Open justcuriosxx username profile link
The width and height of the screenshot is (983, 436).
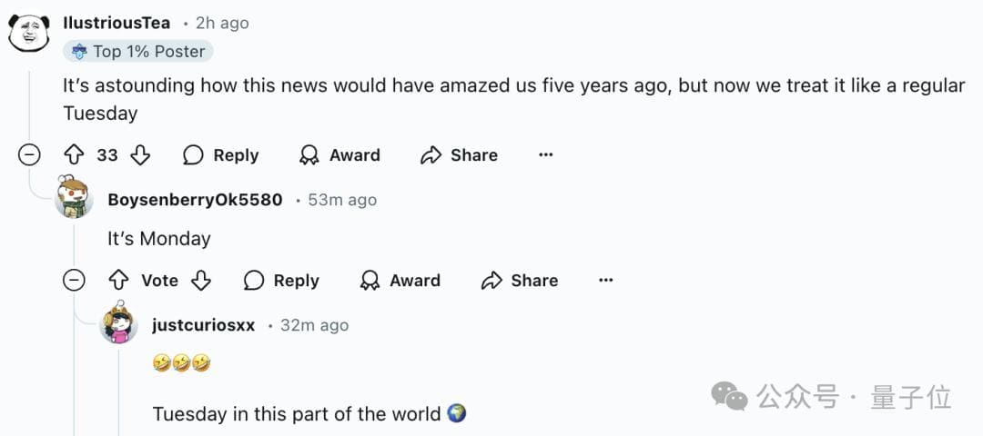point(203,325)
